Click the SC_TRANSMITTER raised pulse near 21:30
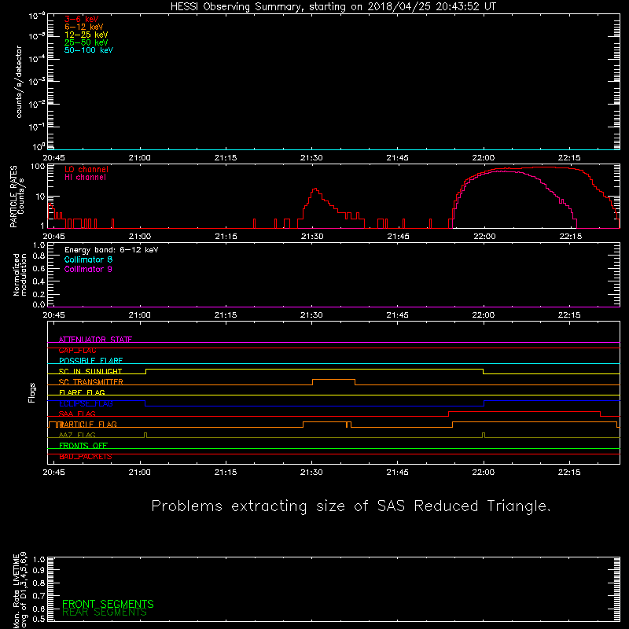This screenshot has width=629, height=629. [x=333, y=380]
